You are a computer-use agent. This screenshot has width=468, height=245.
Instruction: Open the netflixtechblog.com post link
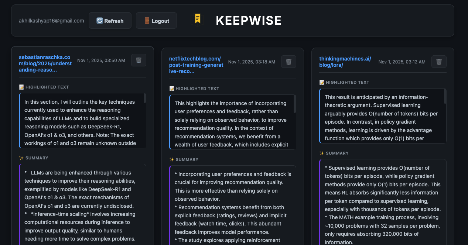click(196, 65)
